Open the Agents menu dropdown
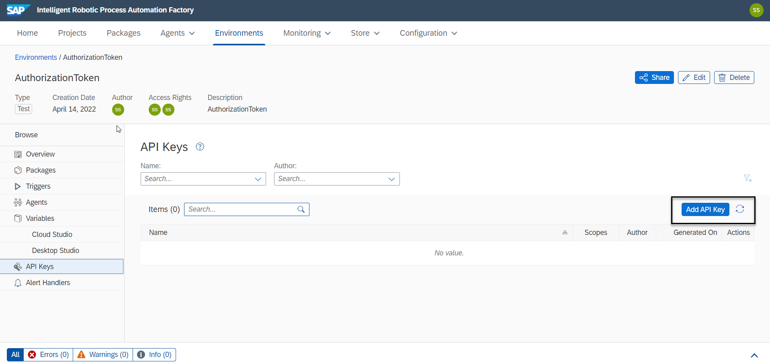Screen dimensions: 770x363 click(x=178, y=33)
